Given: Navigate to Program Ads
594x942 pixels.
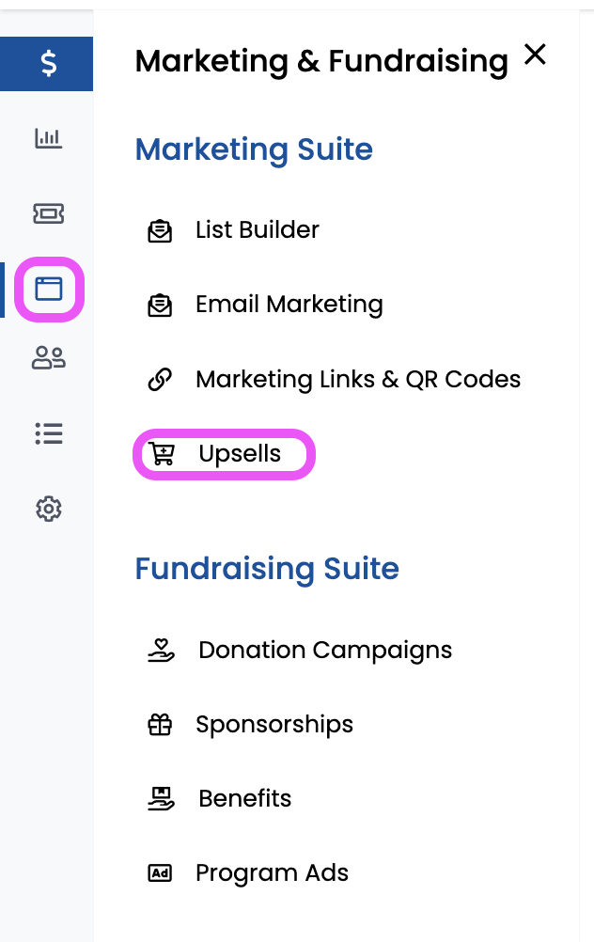Looking at the screenshot, I should click(272, 873).
